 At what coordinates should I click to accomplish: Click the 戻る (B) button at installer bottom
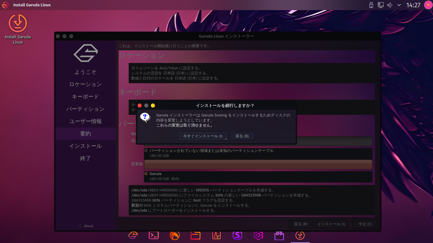coord(301,224)
